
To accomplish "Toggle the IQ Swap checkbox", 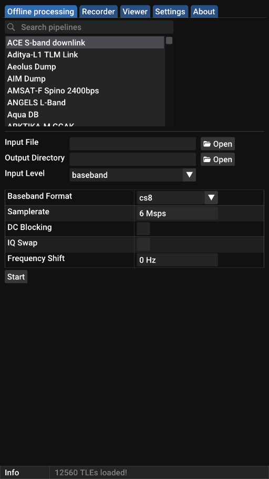I will [x=143, y=244].
